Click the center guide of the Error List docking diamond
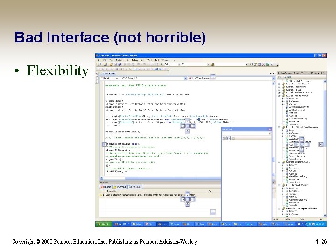This screenshot has height=252, width=336. click(x=188, y=199)
